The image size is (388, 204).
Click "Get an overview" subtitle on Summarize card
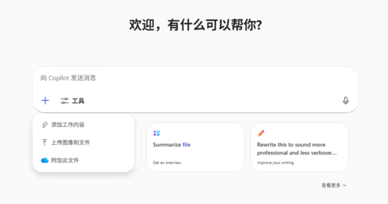(x=167, y=163)
